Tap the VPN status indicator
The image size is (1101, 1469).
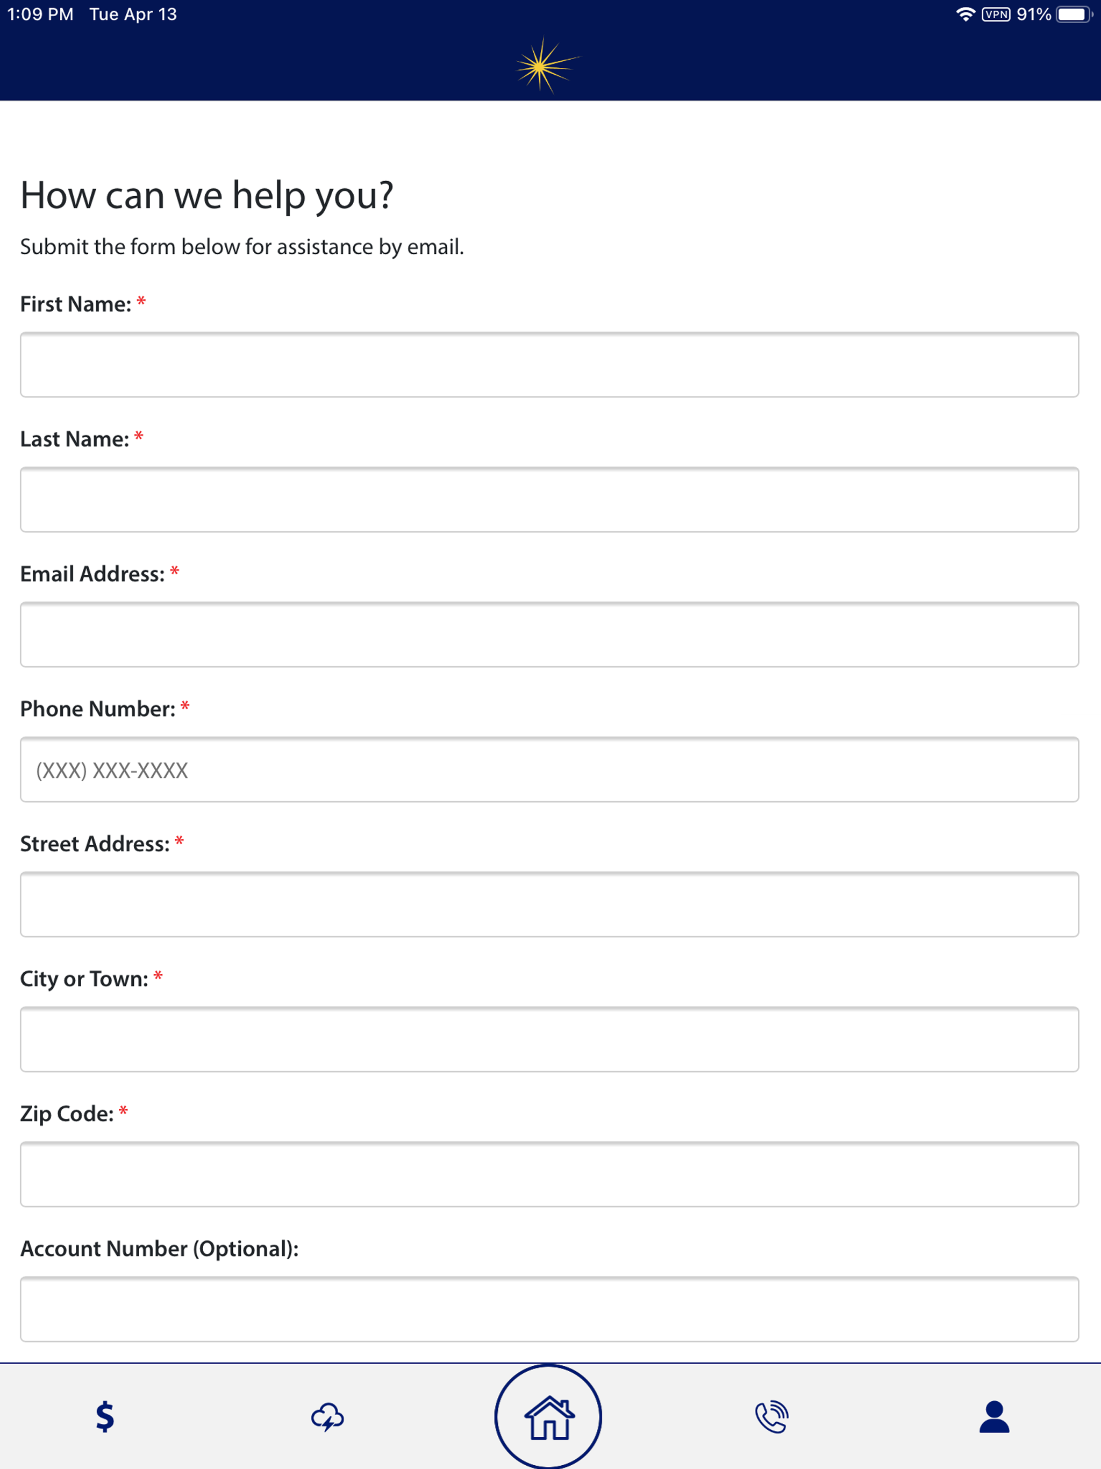click(x=996, y=15)
